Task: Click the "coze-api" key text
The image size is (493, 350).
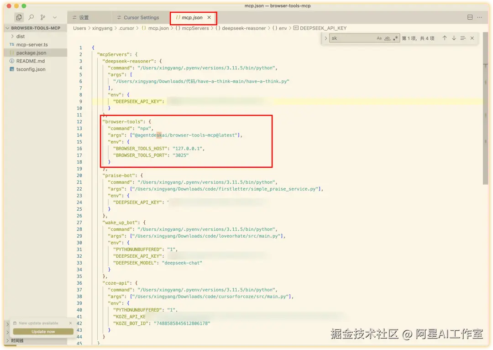Action: tap(117, 283)
